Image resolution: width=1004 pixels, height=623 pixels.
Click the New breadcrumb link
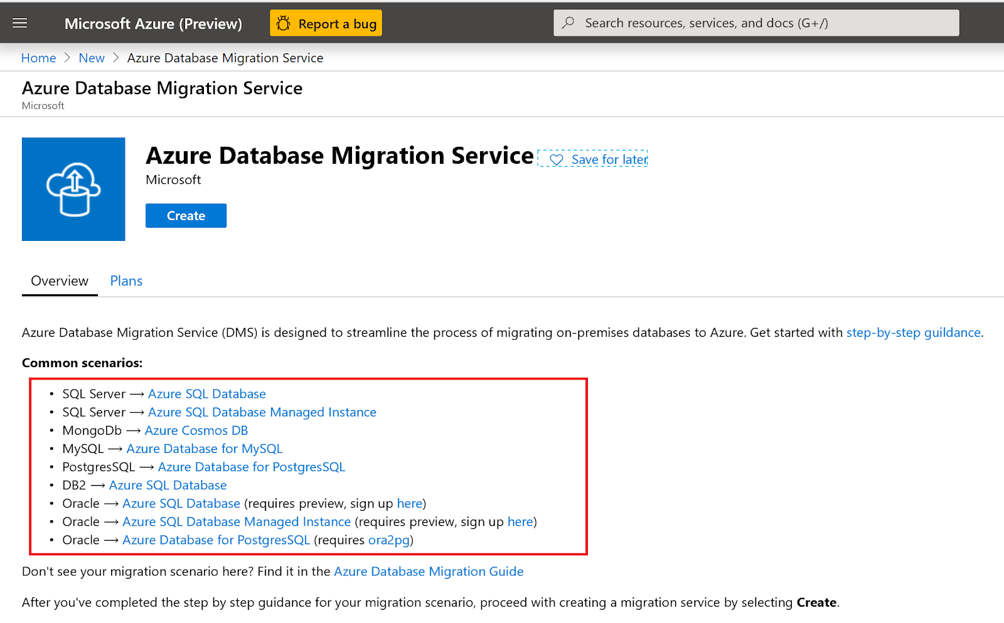(x=92, y=57)
